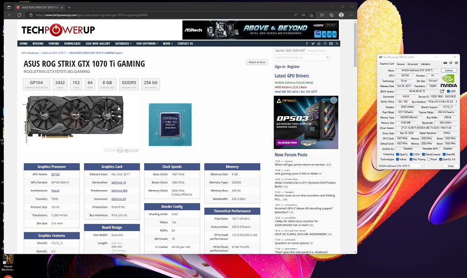Image resolution: width=467 pixels, height=278 pixels.
Task: Toggle OpenCL checkbox in GPU-Z
Action: [x=397, y=154]
